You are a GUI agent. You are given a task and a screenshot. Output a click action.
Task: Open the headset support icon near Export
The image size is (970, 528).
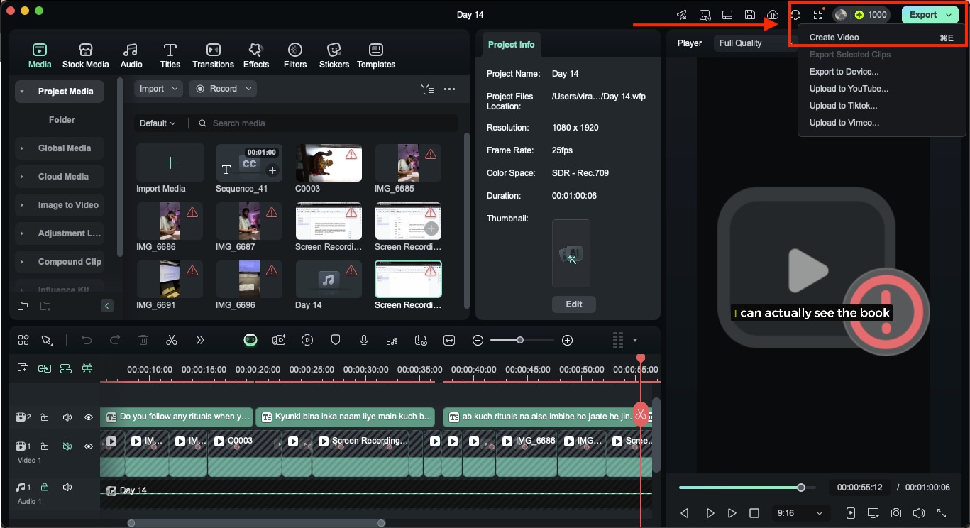795,14
